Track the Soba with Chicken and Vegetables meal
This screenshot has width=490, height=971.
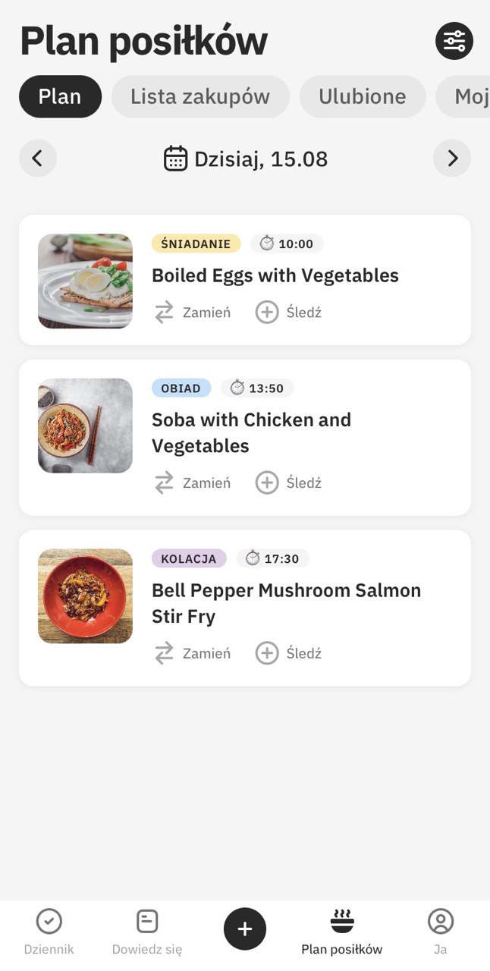click(x=289, y=482)
